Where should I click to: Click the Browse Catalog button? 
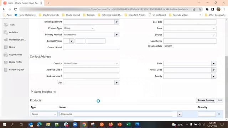(x=206, y=100)
